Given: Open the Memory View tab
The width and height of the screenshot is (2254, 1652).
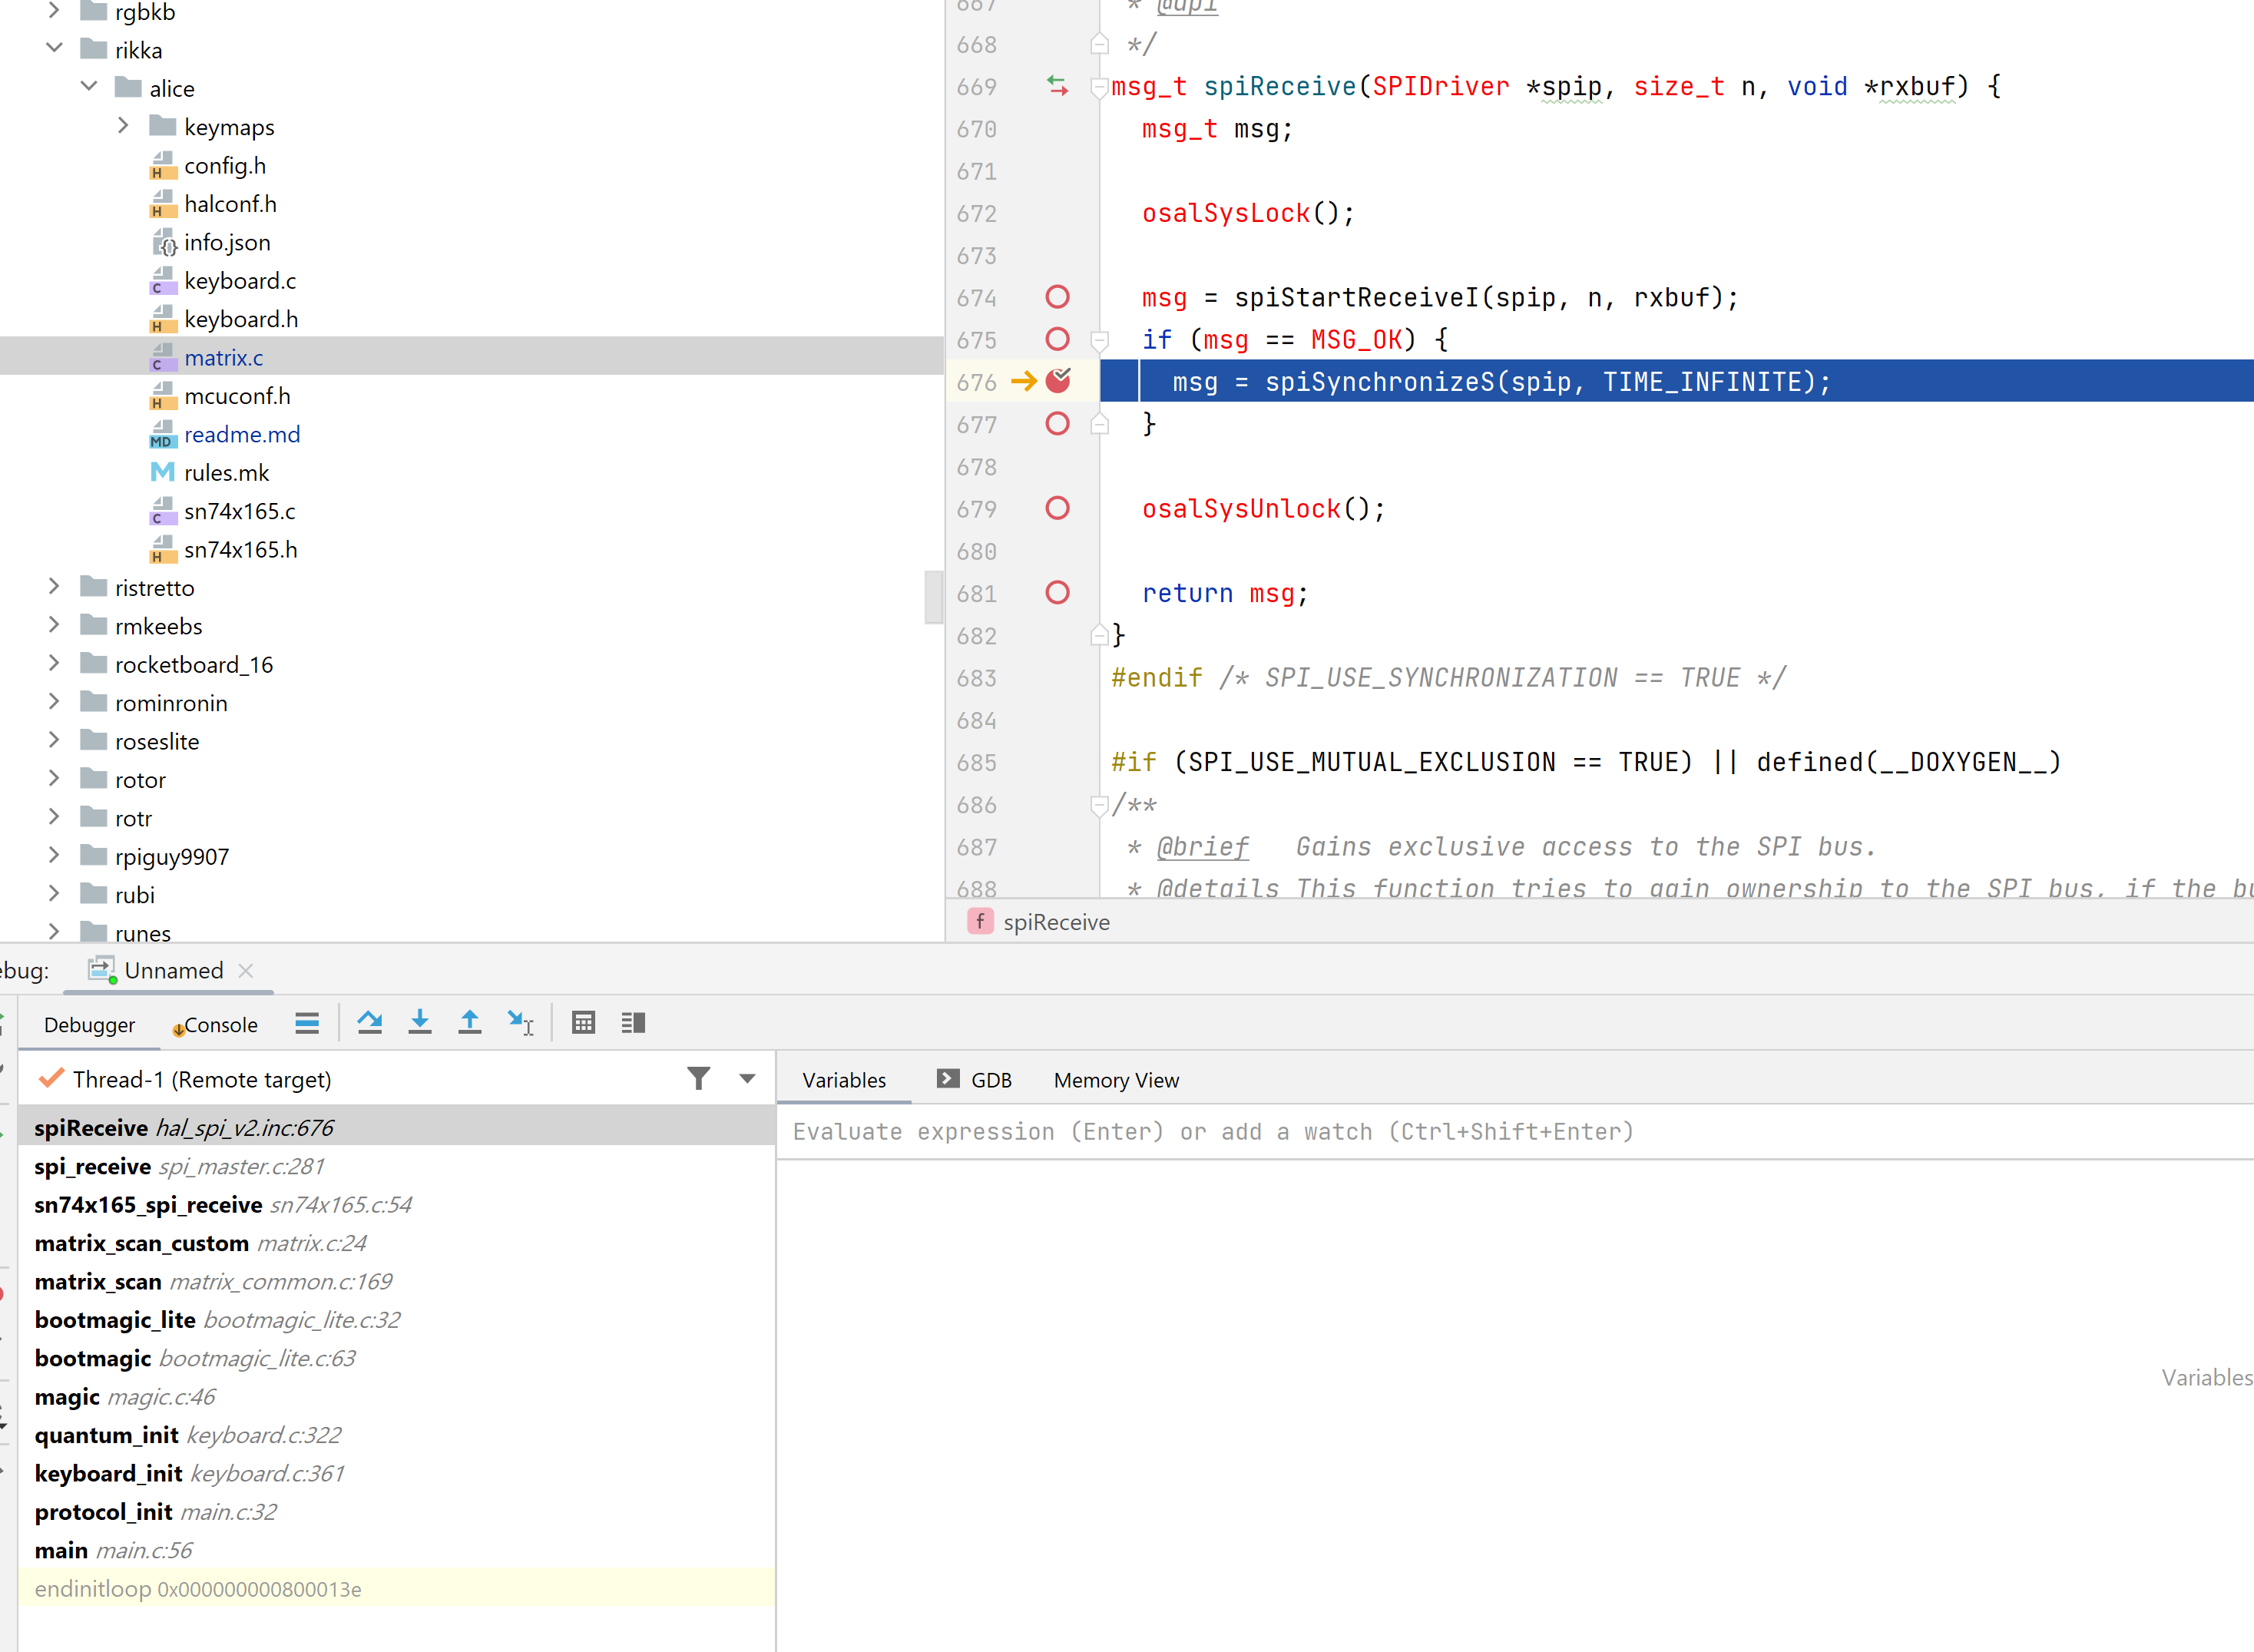Looking at the screenshot, I should coord(1115,1080).
